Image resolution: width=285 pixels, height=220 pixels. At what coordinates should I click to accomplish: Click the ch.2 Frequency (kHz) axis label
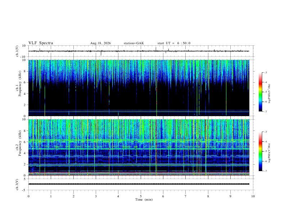pyautogui.click(x=20, y=143)
